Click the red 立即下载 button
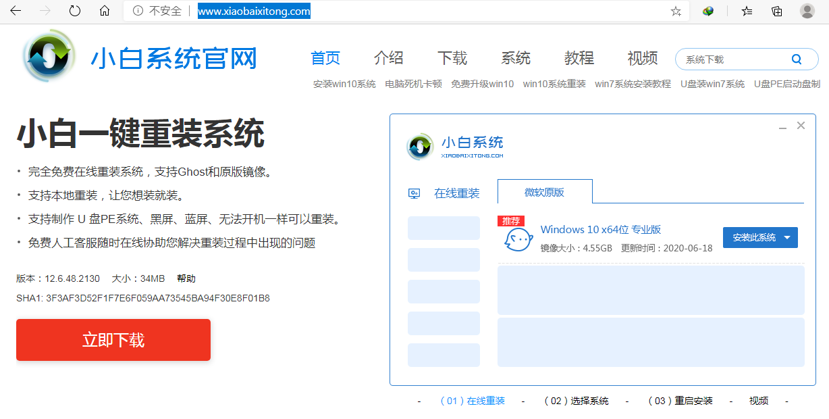The height and width of the screenshot is (419, 829). click(113, 340)
